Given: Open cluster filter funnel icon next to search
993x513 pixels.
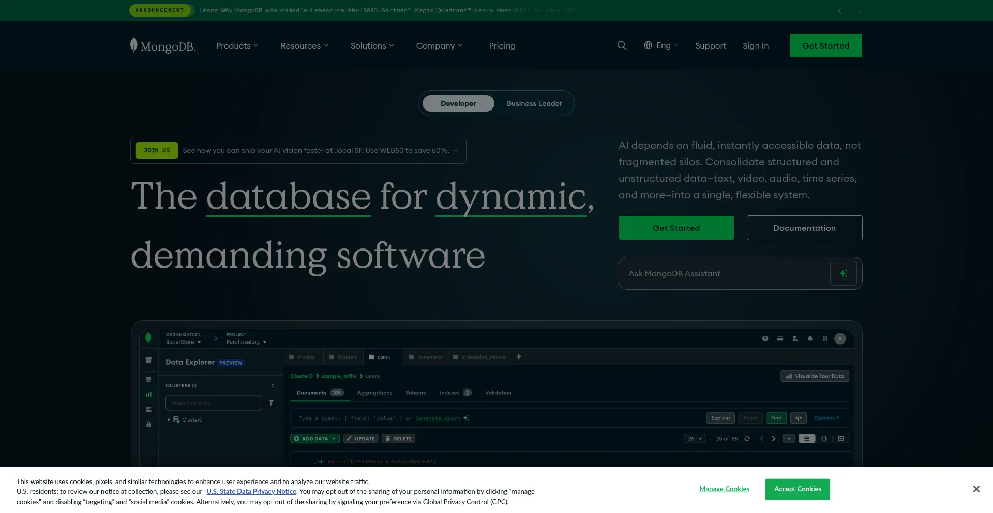Looking at the screenshot, I should (x=272, y=403).
